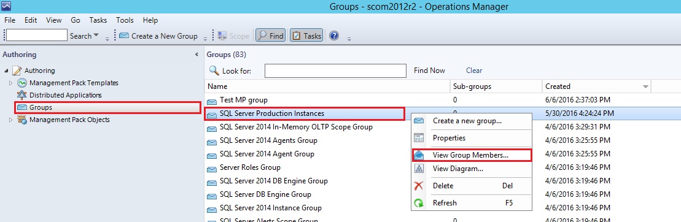Viewport: 681px width, 222px height.
Task: Choose View Diagram in context menu
Action: (x=471, y=169)
